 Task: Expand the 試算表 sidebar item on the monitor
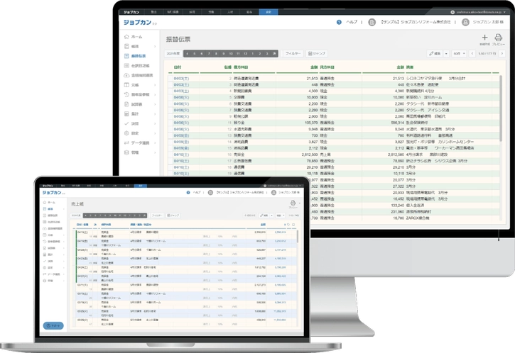tap(155, 104)
